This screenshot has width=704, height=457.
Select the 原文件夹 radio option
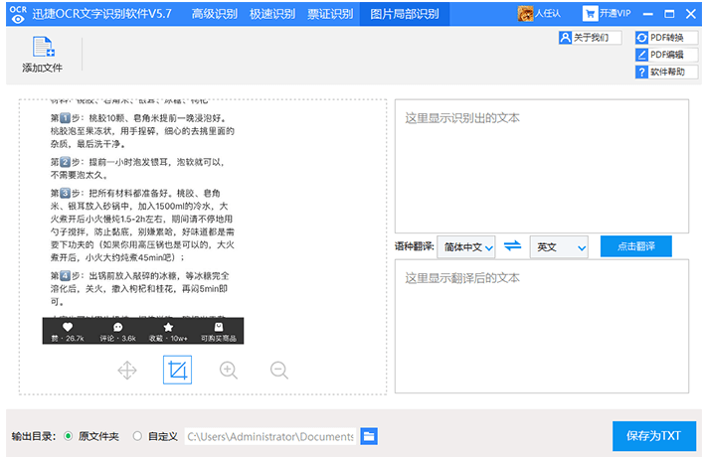[68, 436]
